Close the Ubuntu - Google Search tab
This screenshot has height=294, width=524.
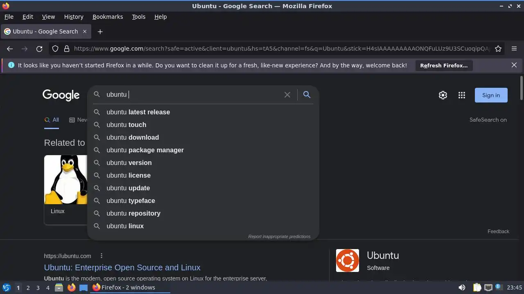coord(85,31)
